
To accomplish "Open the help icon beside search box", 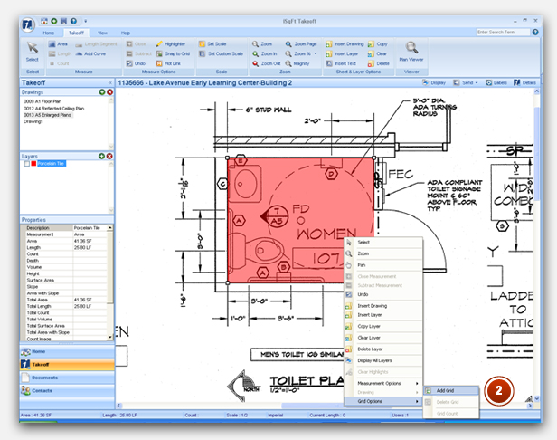I will click(535, 32).
